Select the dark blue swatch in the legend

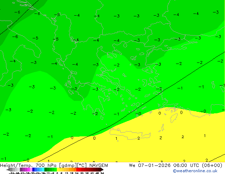(x=33, y=170)
